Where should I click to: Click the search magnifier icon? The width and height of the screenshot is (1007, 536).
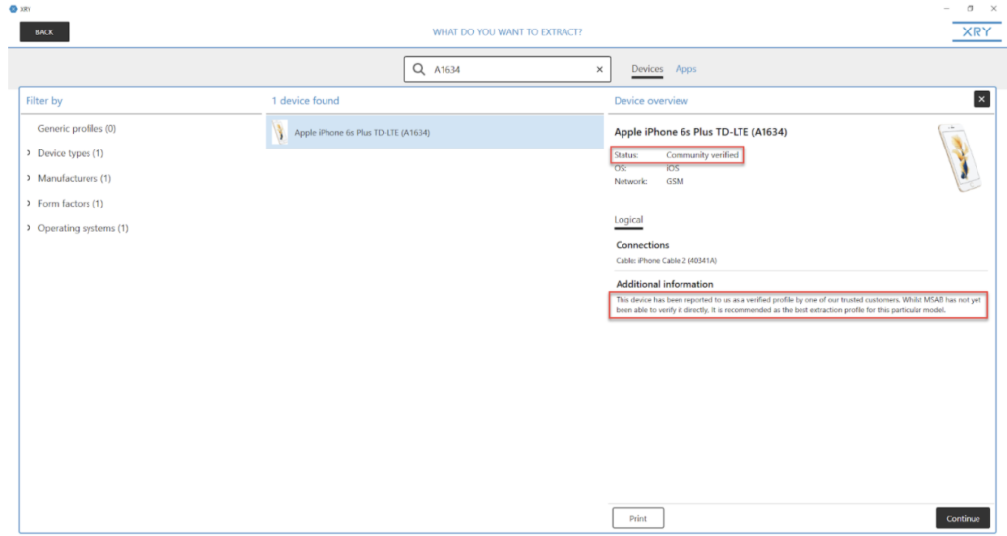(419, 69)
